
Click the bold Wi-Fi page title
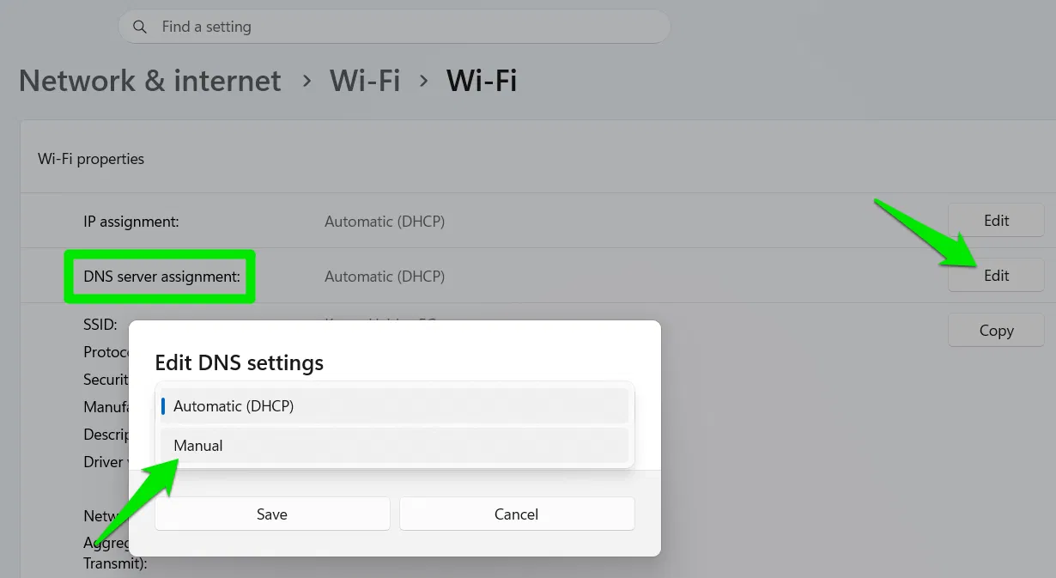click(482, 82)
